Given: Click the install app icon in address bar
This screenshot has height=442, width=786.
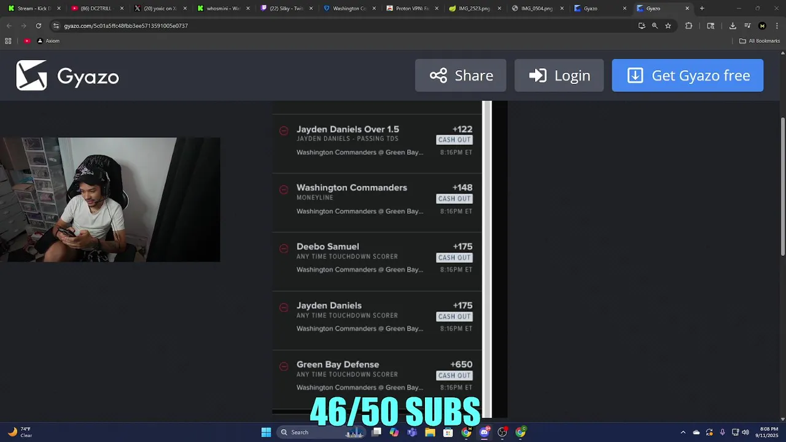Looking at the screenshot, I should pyautogui.click(x=642, y=26).
